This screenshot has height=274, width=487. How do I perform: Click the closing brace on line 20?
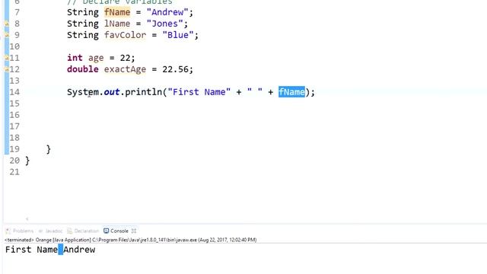[x=27, y=161]
